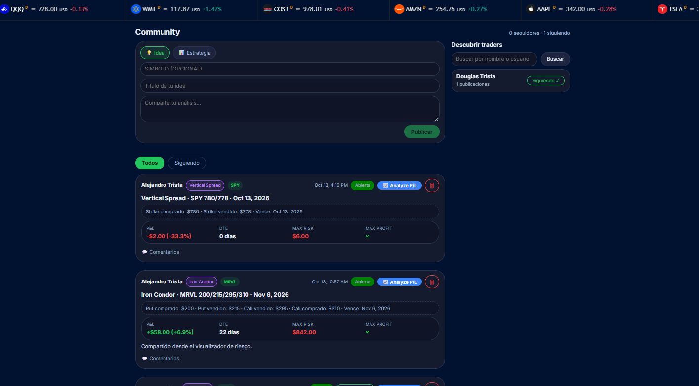Click timestamp 'Oct 13, 10:57 AM'
699x386 pixels.
(x=330, y=282)
